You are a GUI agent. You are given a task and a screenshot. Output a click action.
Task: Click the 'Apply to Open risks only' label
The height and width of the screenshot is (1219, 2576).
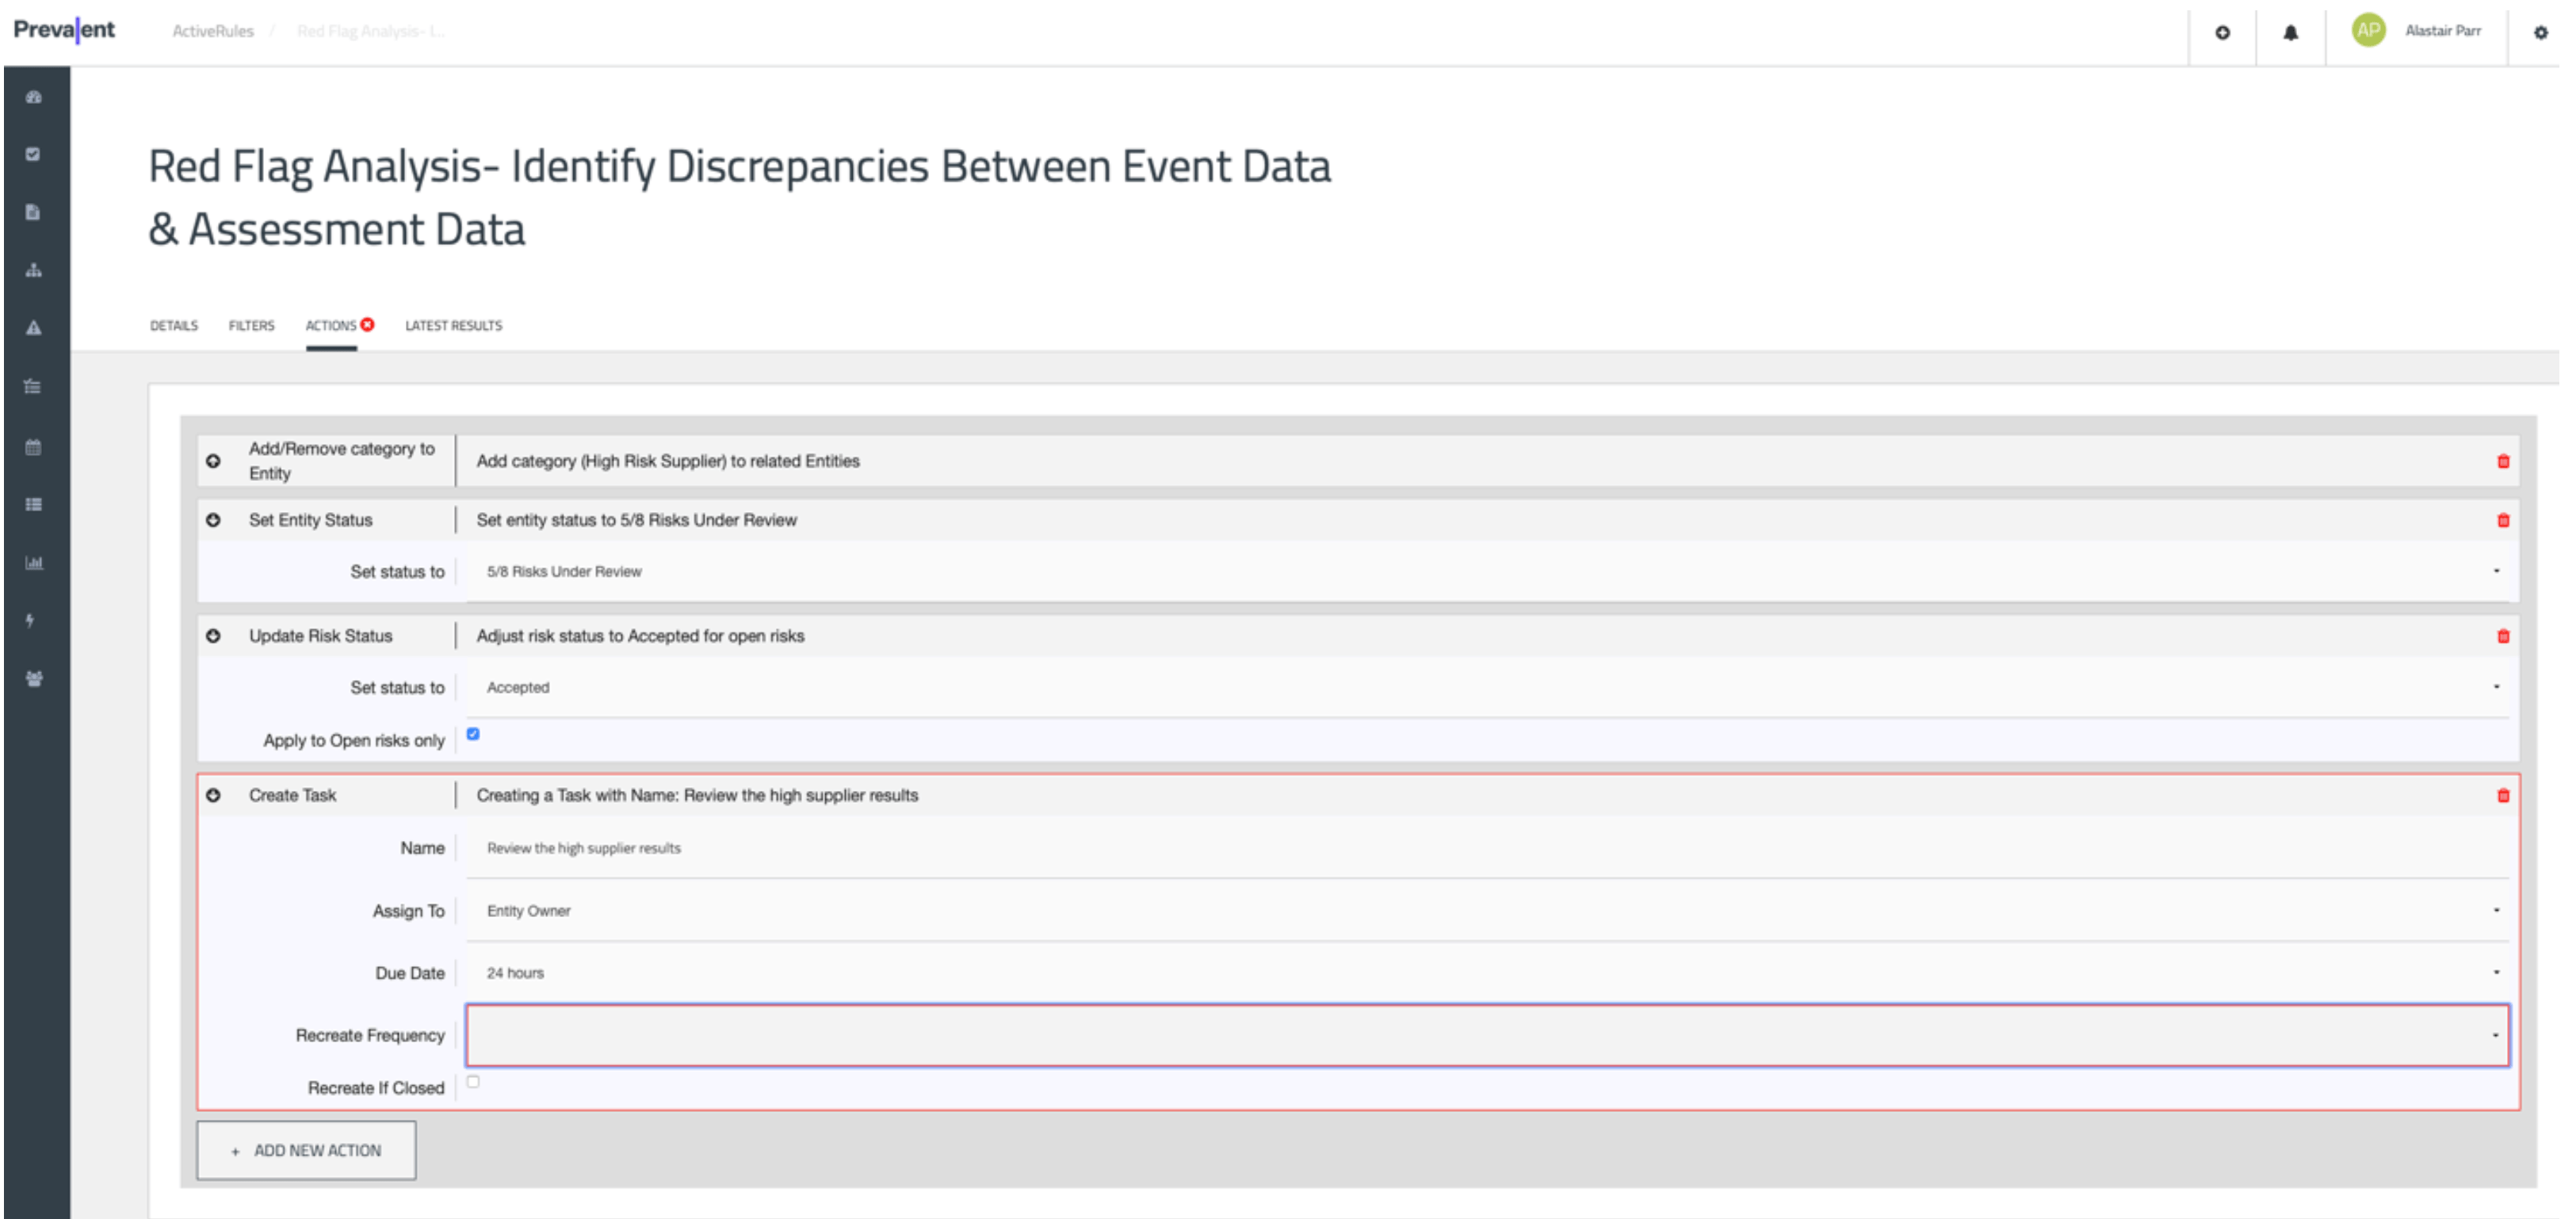[x=354, y=740]
